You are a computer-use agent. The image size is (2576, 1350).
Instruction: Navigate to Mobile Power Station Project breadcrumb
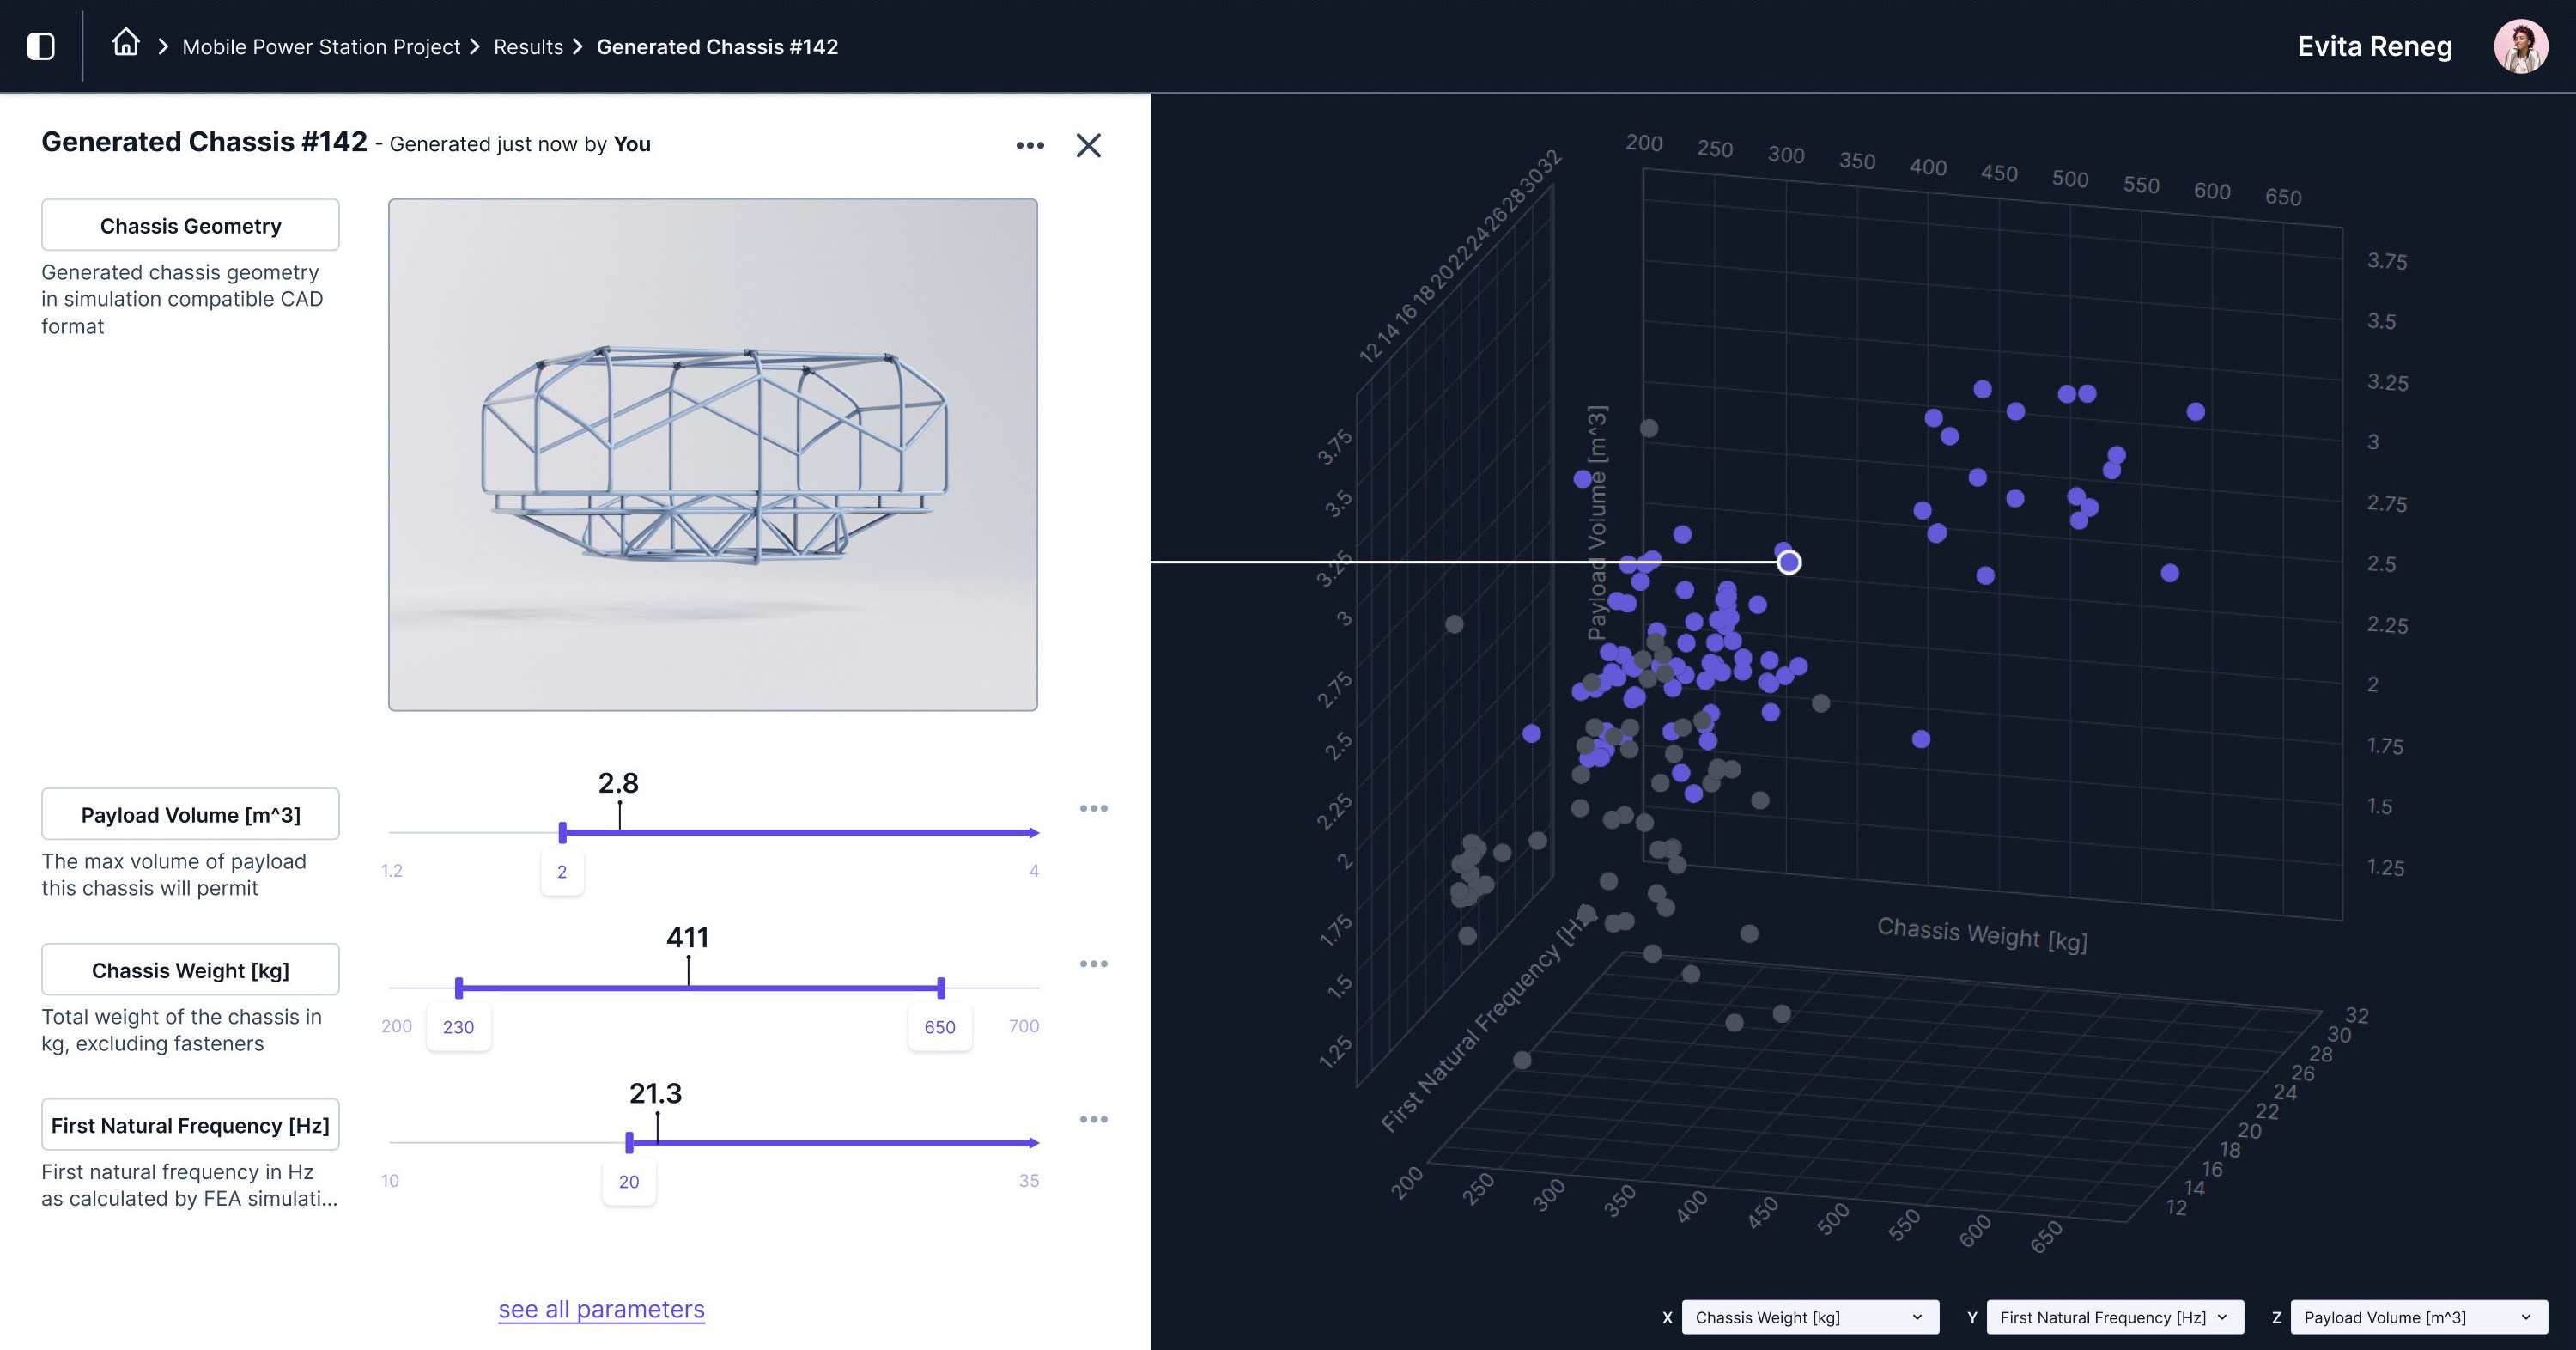pos(321,47)
